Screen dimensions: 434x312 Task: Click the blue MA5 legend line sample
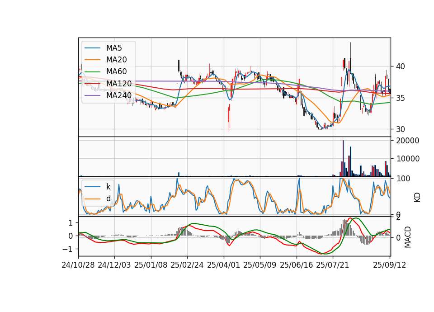(x=92, y=48)
